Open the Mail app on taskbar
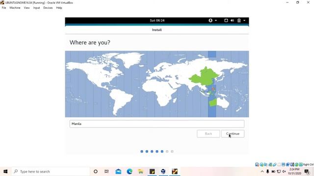The height and width of the screenshot is (176, 314). point(118,172)
